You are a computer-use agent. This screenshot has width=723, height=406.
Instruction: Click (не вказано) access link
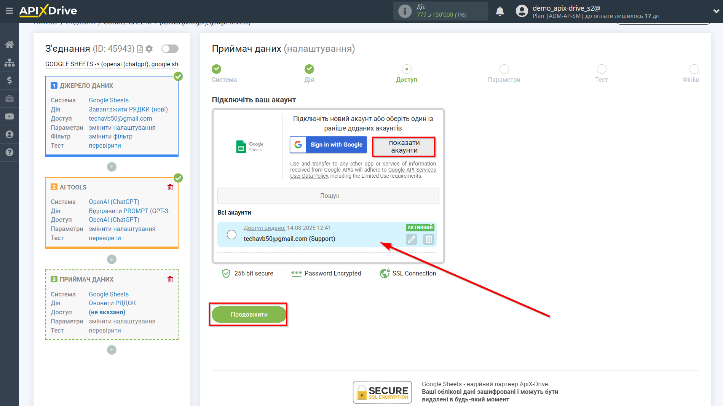click(107, 312)
